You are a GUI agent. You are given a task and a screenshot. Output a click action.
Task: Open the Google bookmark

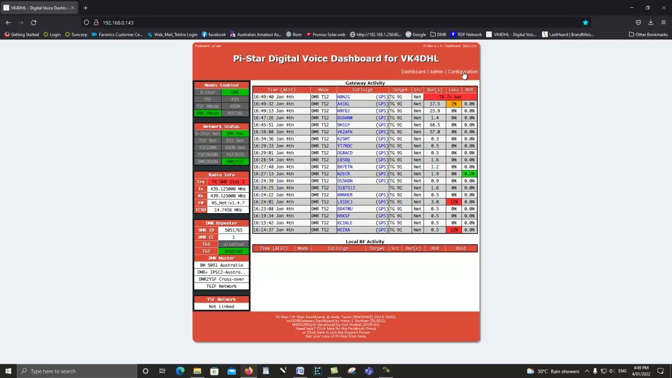coord(416,35)
